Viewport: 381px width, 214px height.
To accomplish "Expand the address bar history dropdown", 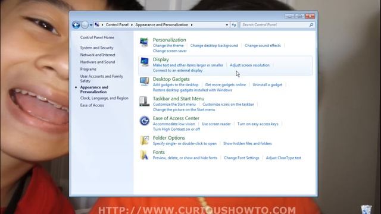I will (x=227, y=25).
